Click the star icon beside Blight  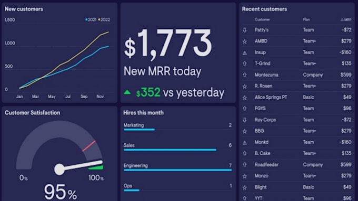(244, 187)
